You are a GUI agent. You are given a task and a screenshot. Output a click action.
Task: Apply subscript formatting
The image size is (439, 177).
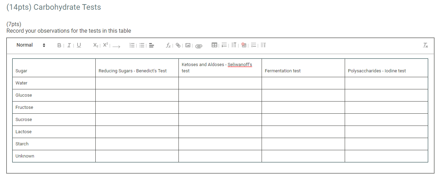coord(96,45)
